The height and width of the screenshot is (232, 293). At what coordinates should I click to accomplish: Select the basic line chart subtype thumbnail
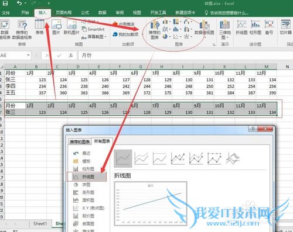(x=123, y=158)
